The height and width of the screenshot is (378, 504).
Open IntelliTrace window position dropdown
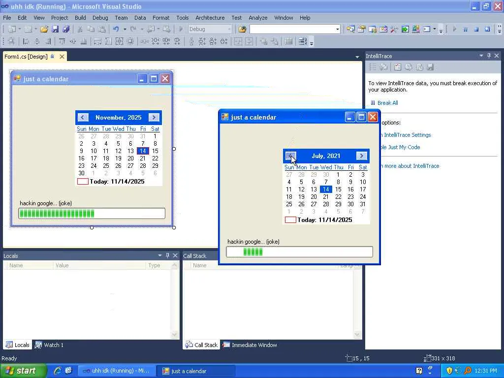(481, 56)
